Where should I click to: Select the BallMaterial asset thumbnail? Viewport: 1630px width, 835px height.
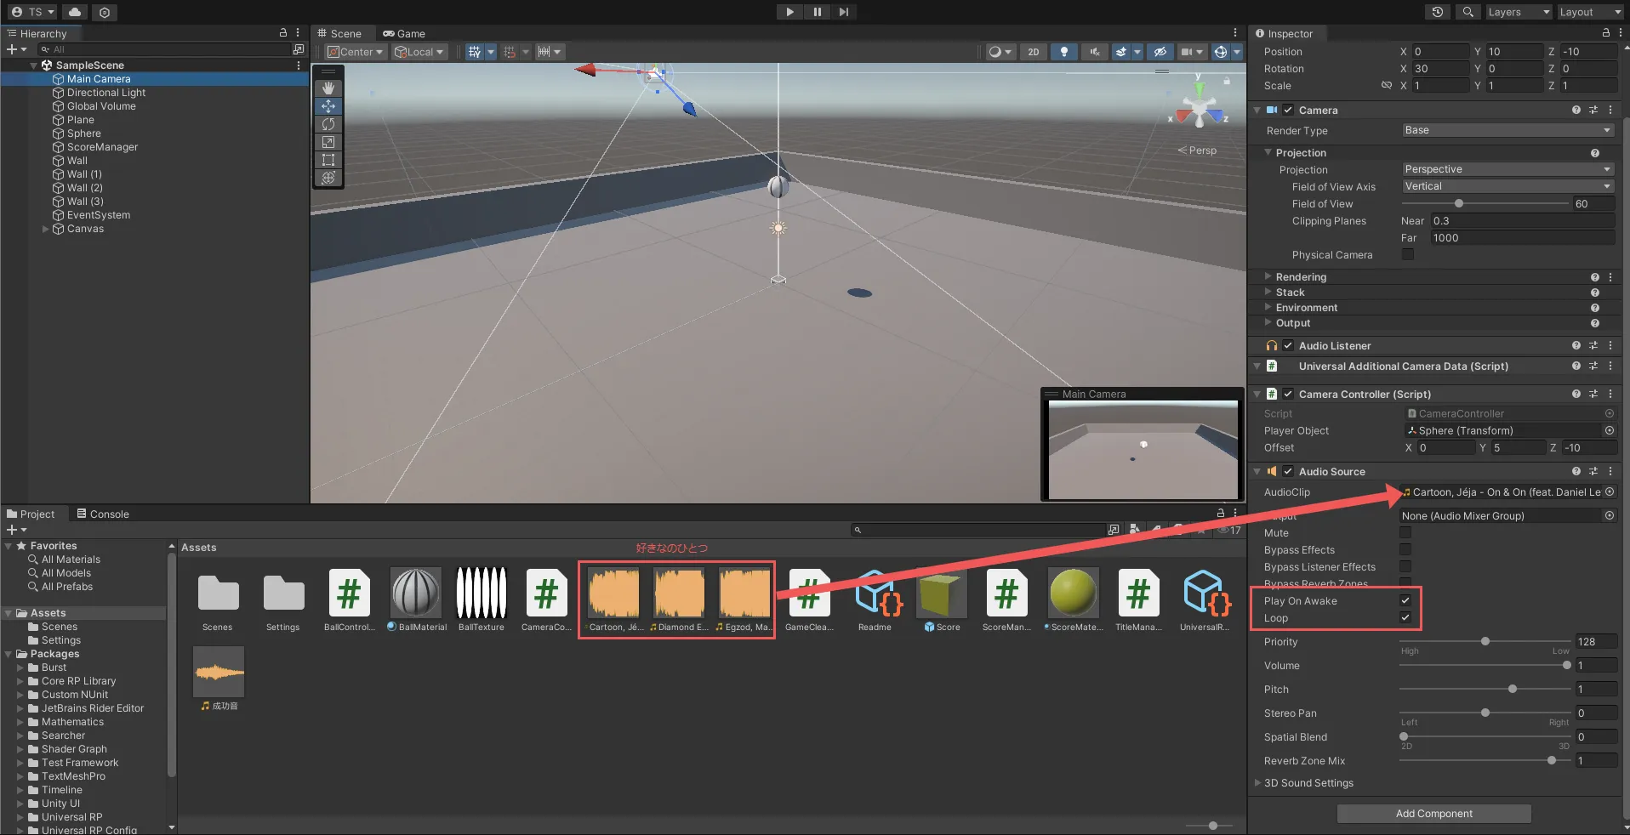[415, 593]
